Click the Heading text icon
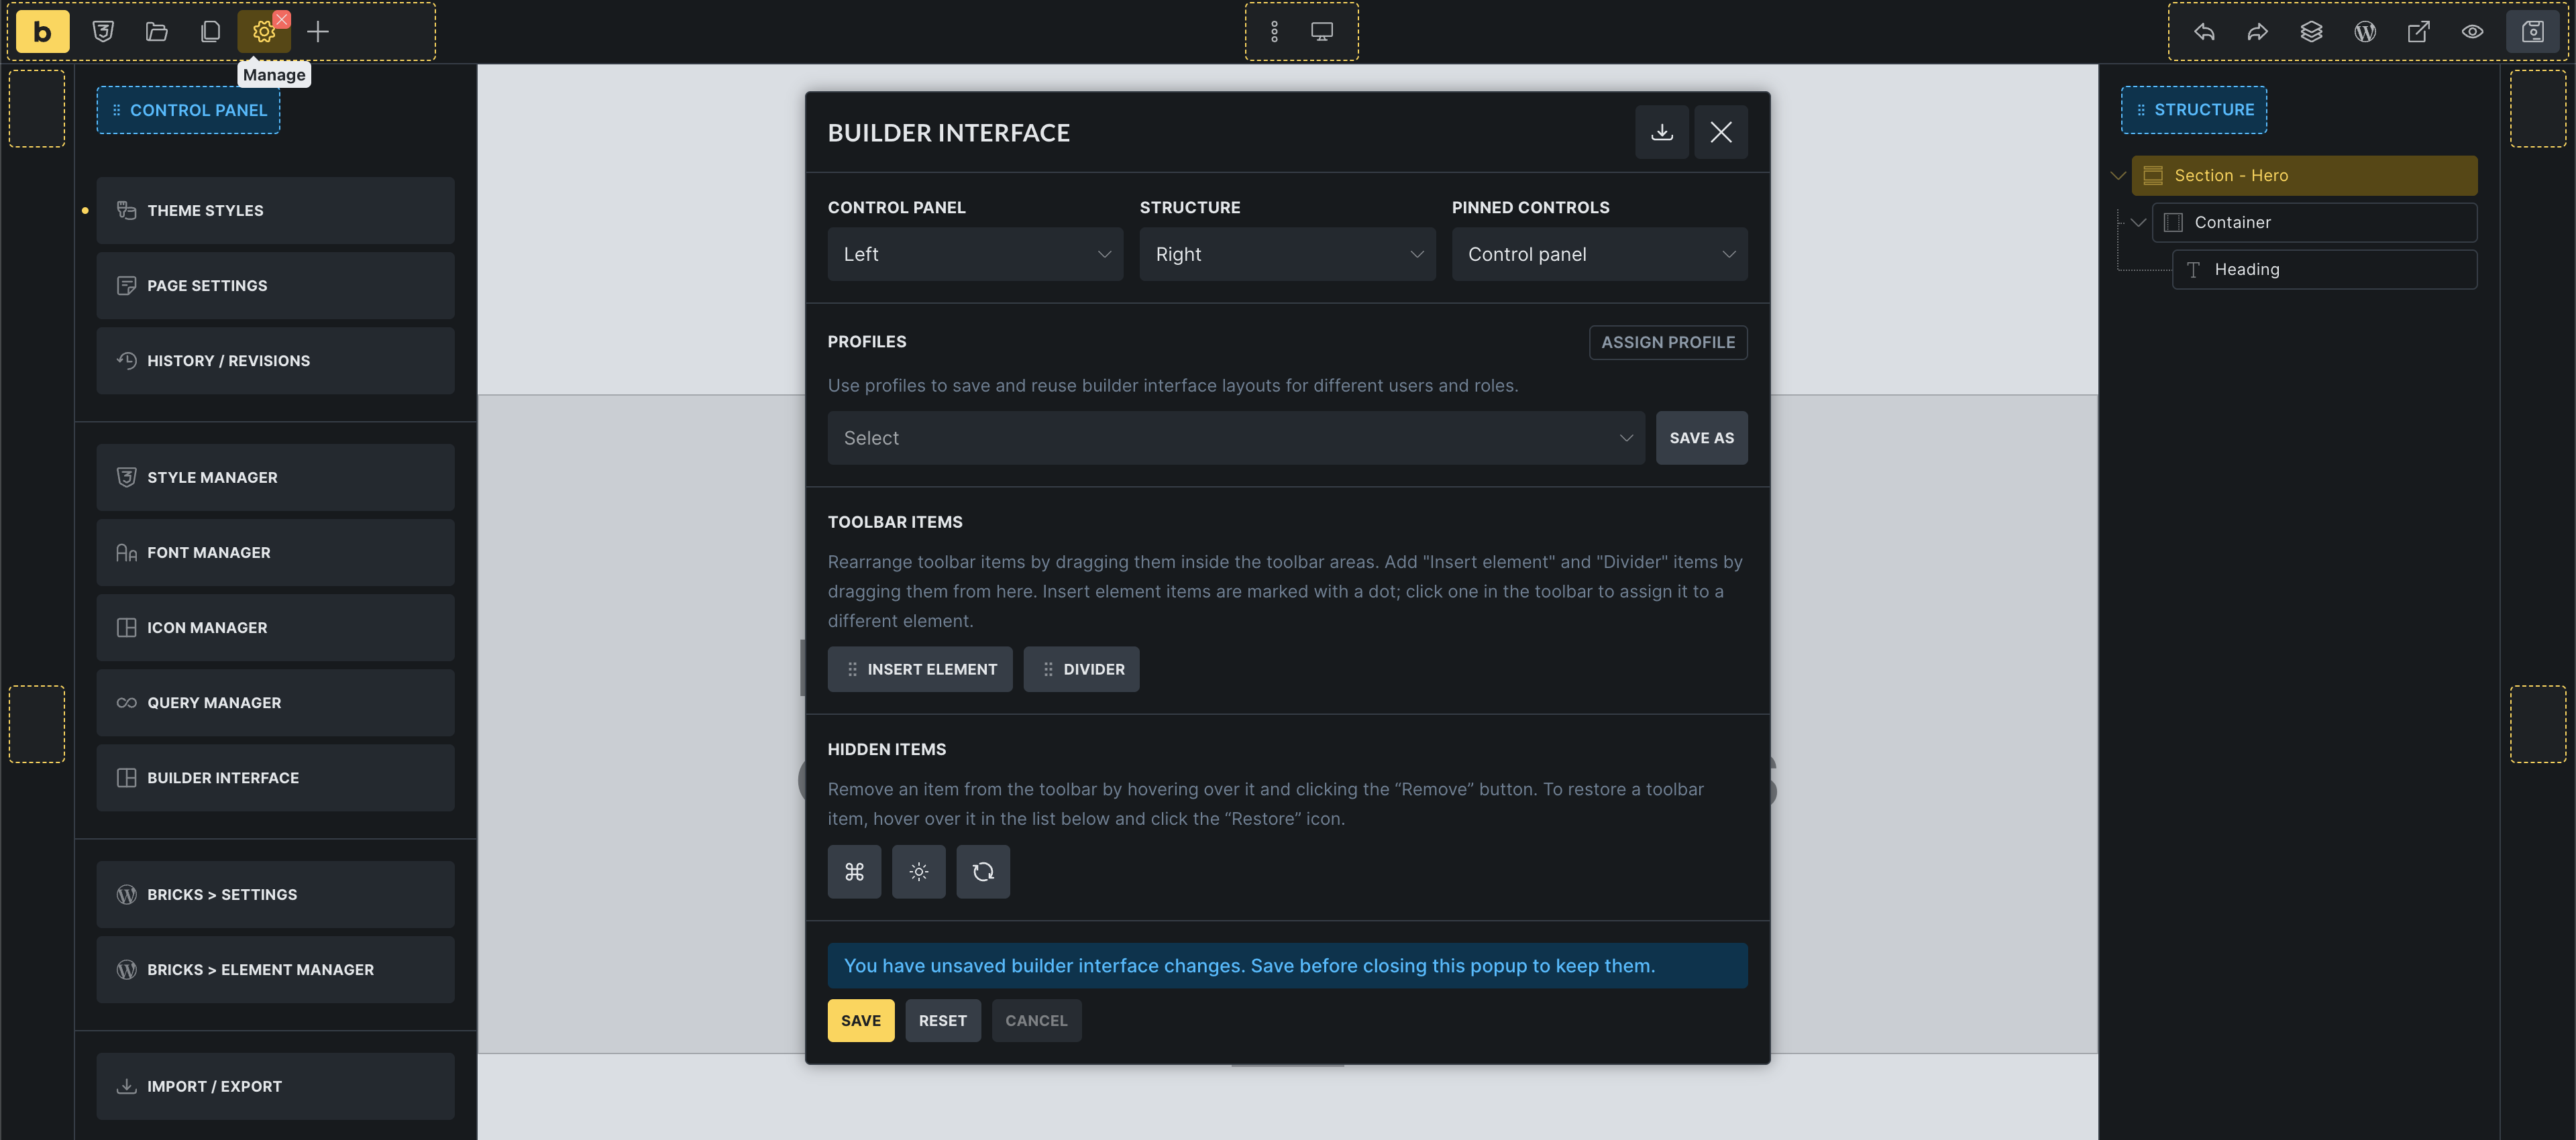This screenshot has height=1140, width=2576. [2193, 269]
